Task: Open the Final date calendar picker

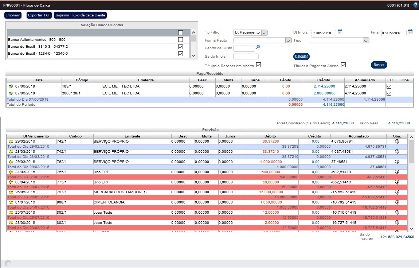Action: 410,32
